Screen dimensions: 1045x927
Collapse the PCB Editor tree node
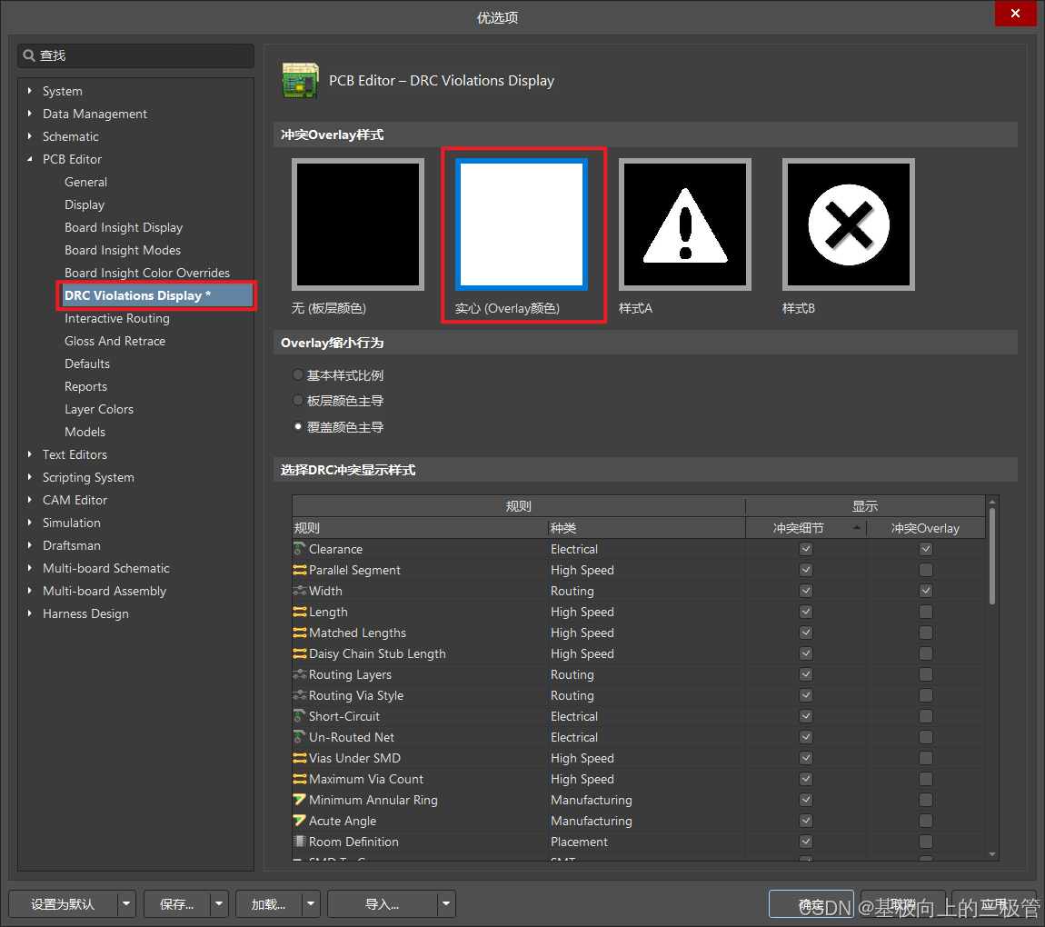click(x=29, y=159)
